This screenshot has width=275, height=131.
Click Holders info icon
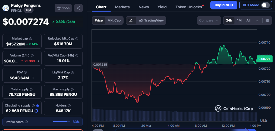[x=69, y=105]
